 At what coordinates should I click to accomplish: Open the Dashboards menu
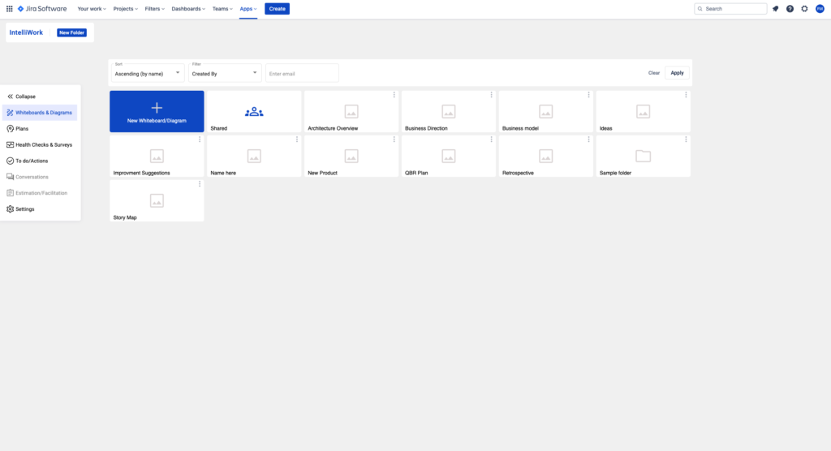click(x=187, y=9)
